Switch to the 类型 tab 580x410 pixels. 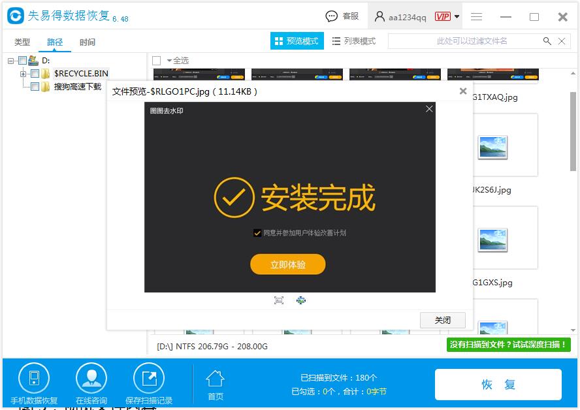pyautogui.click(x=22, y=42)
